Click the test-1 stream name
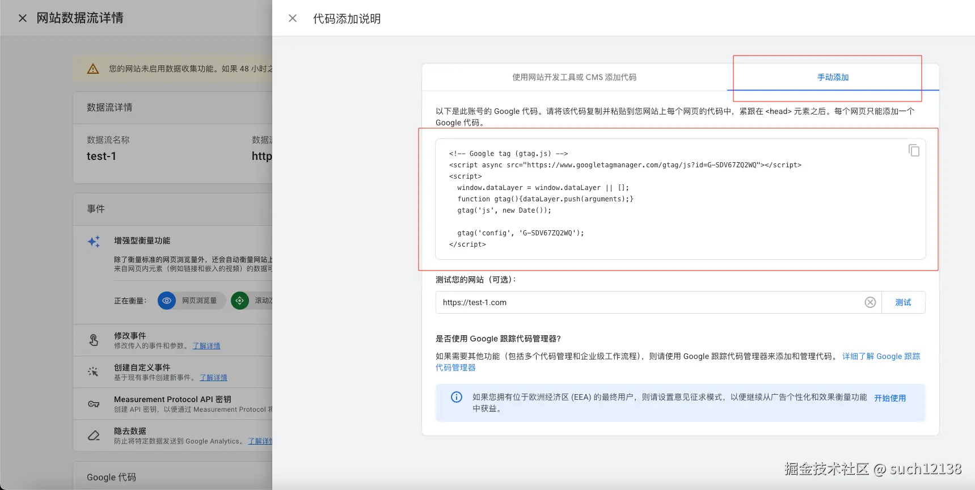Image resolution: width=975 pixels, height=490 pixels. click(x=102, y=156)
